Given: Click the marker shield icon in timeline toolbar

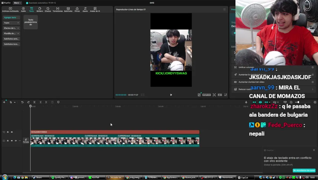Looking at the screenshot, I should coord(58,102).
